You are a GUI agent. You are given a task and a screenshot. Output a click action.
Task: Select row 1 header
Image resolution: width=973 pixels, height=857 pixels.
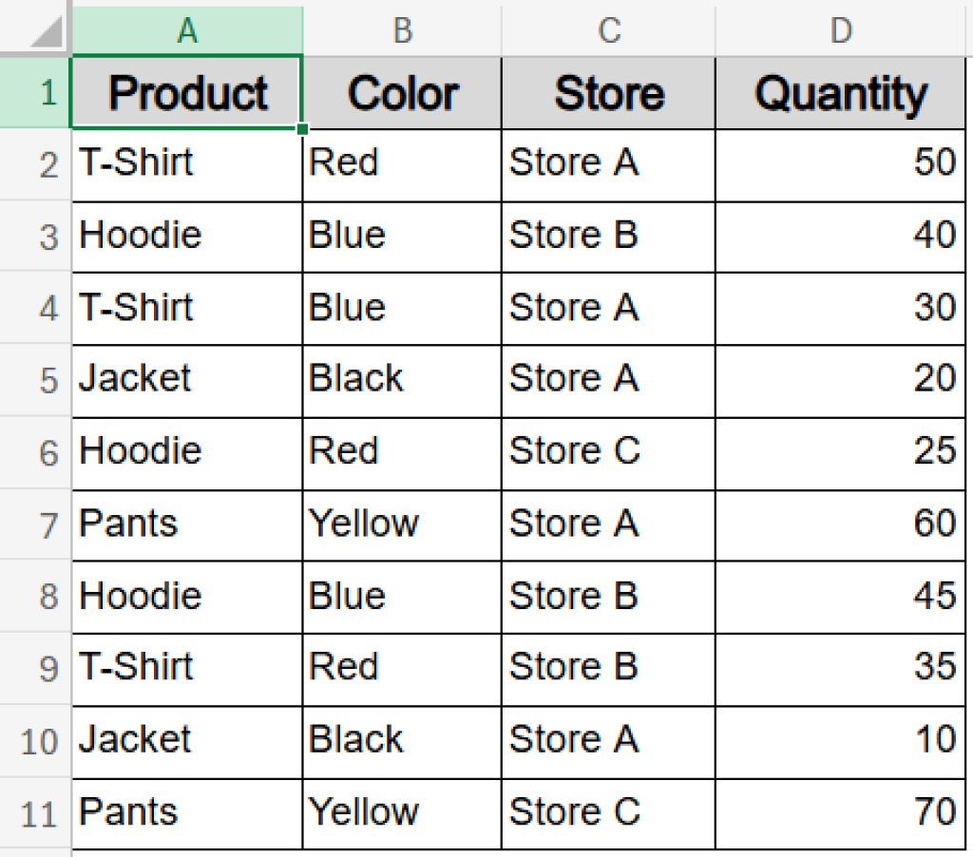point(35,92)
